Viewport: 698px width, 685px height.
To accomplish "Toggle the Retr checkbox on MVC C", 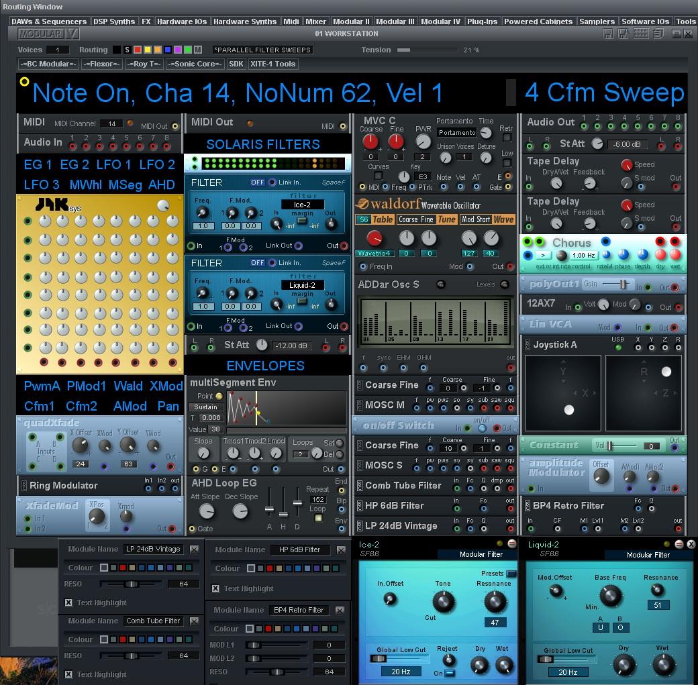I will click(507, 138).
